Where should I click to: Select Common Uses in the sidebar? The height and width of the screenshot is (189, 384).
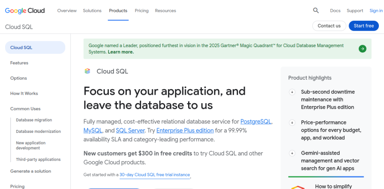coord(25,109)
